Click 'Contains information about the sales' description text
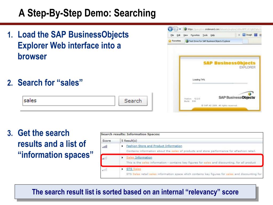 tap(191, 151)
